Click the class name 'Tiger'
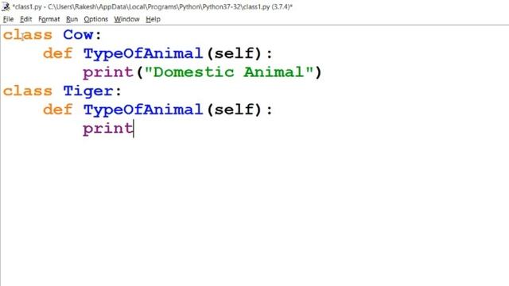The height and width of the screenshot is (286, 509). [88, 91]
